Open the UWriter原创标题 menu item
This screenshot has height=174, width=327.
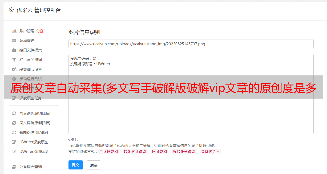tap(34, 152)
